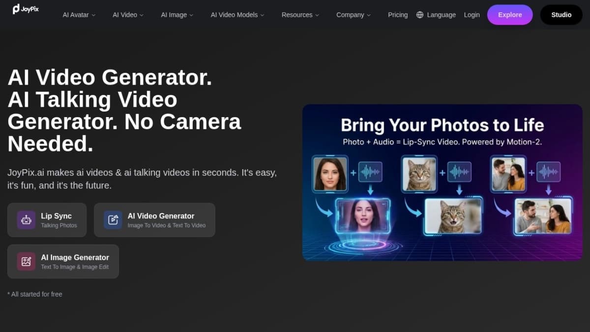Go to the Pricing page
This screenshot has height=332, width=590.
coord(398,15)
